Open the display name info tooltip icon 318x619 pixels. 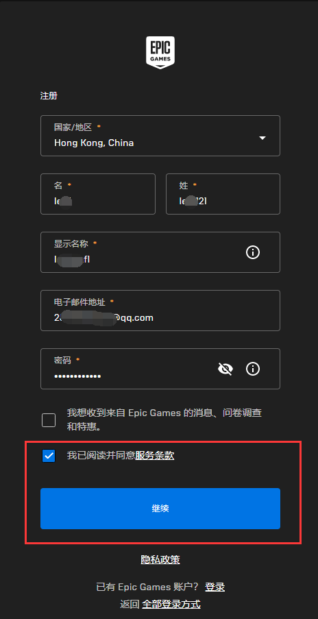(x=253, y=252)
